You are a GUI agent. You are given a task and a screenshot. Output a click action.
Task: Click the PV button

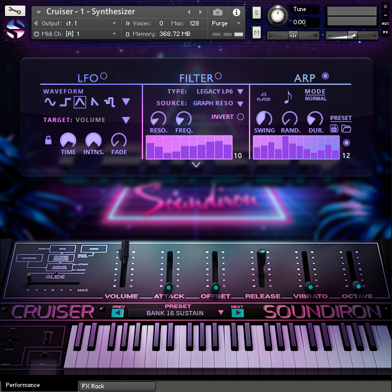(x=385, y=32)
